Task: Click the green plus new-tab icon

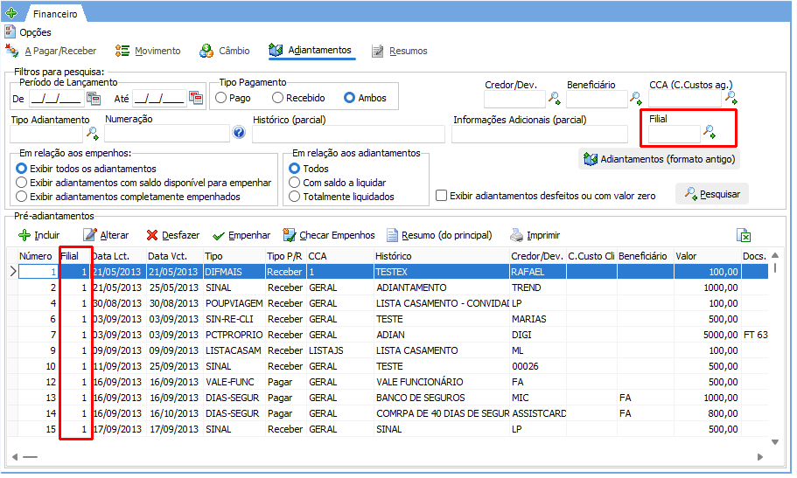Action: pos(11,13)
